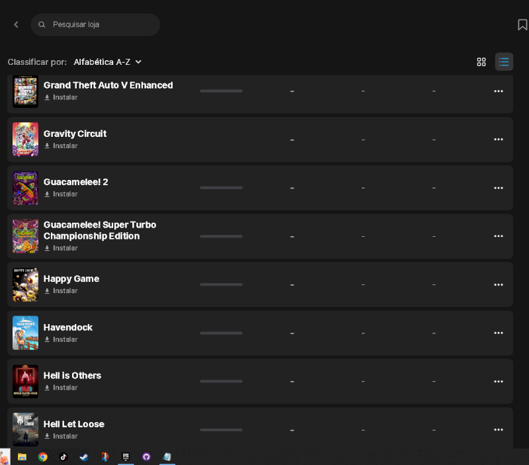Open the bookmark wishlist icon
The height and width of the screenshot is (465, 529).
[x=522, y=24]
